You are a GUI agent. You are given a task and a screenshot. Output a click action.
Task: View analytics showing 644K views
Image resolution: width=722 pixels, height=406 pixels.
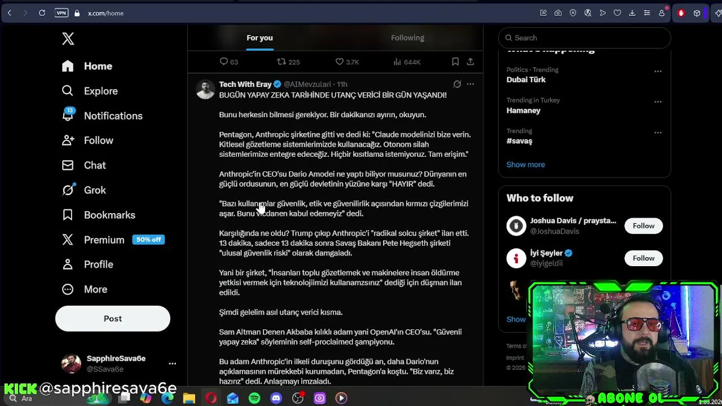(x=407, y=62)
